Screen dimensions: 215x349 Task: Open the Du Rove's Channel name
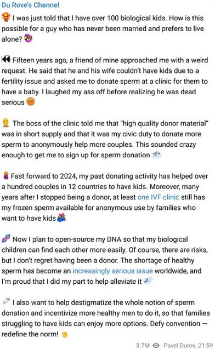30,5
